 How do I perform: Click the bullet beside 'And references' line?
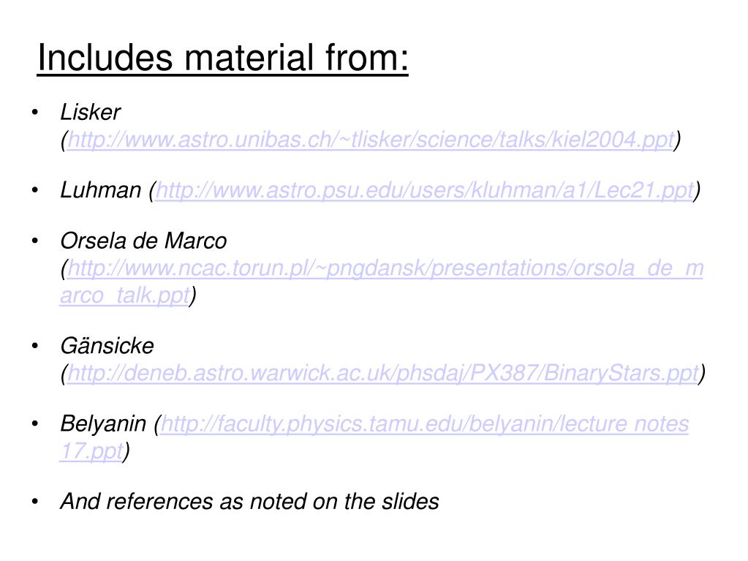pos(35,502)
